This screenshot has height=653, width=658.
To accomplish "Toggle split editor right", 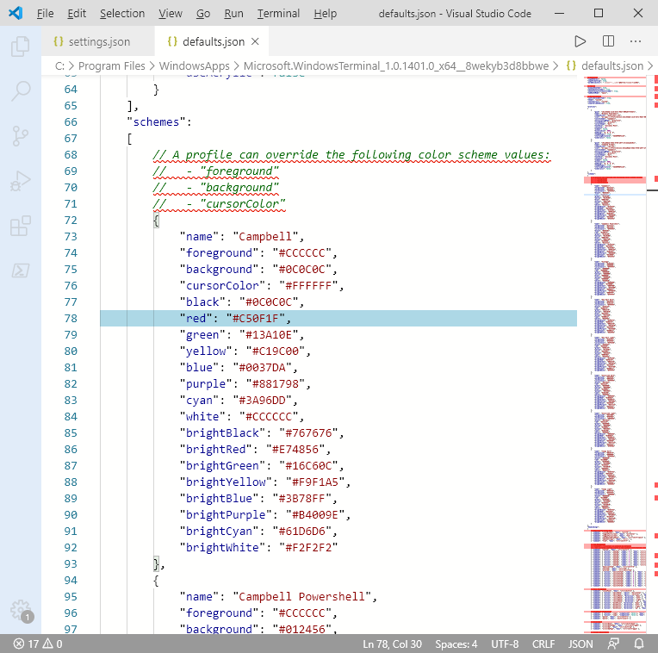I will 608,41.
